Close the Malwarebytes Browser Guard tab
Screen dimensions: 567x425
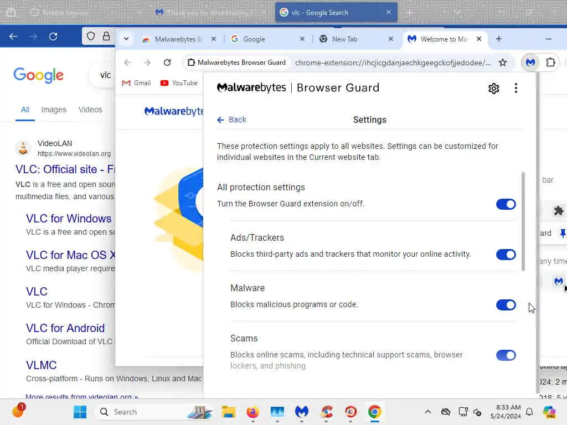[214, 39]
